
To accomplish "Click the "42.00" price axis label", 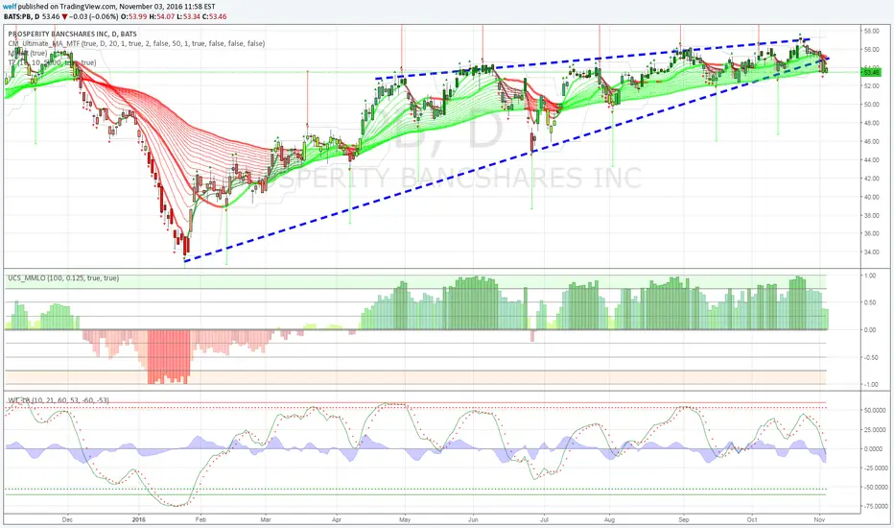I will pyautogui.click(x=871, y=179).
